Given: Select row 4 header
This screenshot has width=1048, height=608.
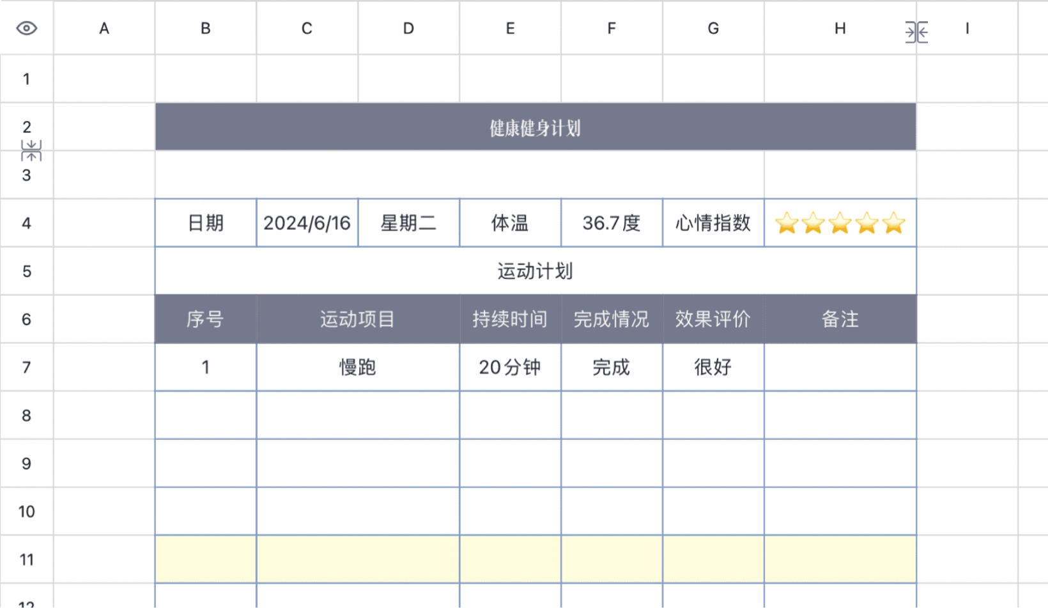Looking at the screenshot, I should click(x=26, y=223).
